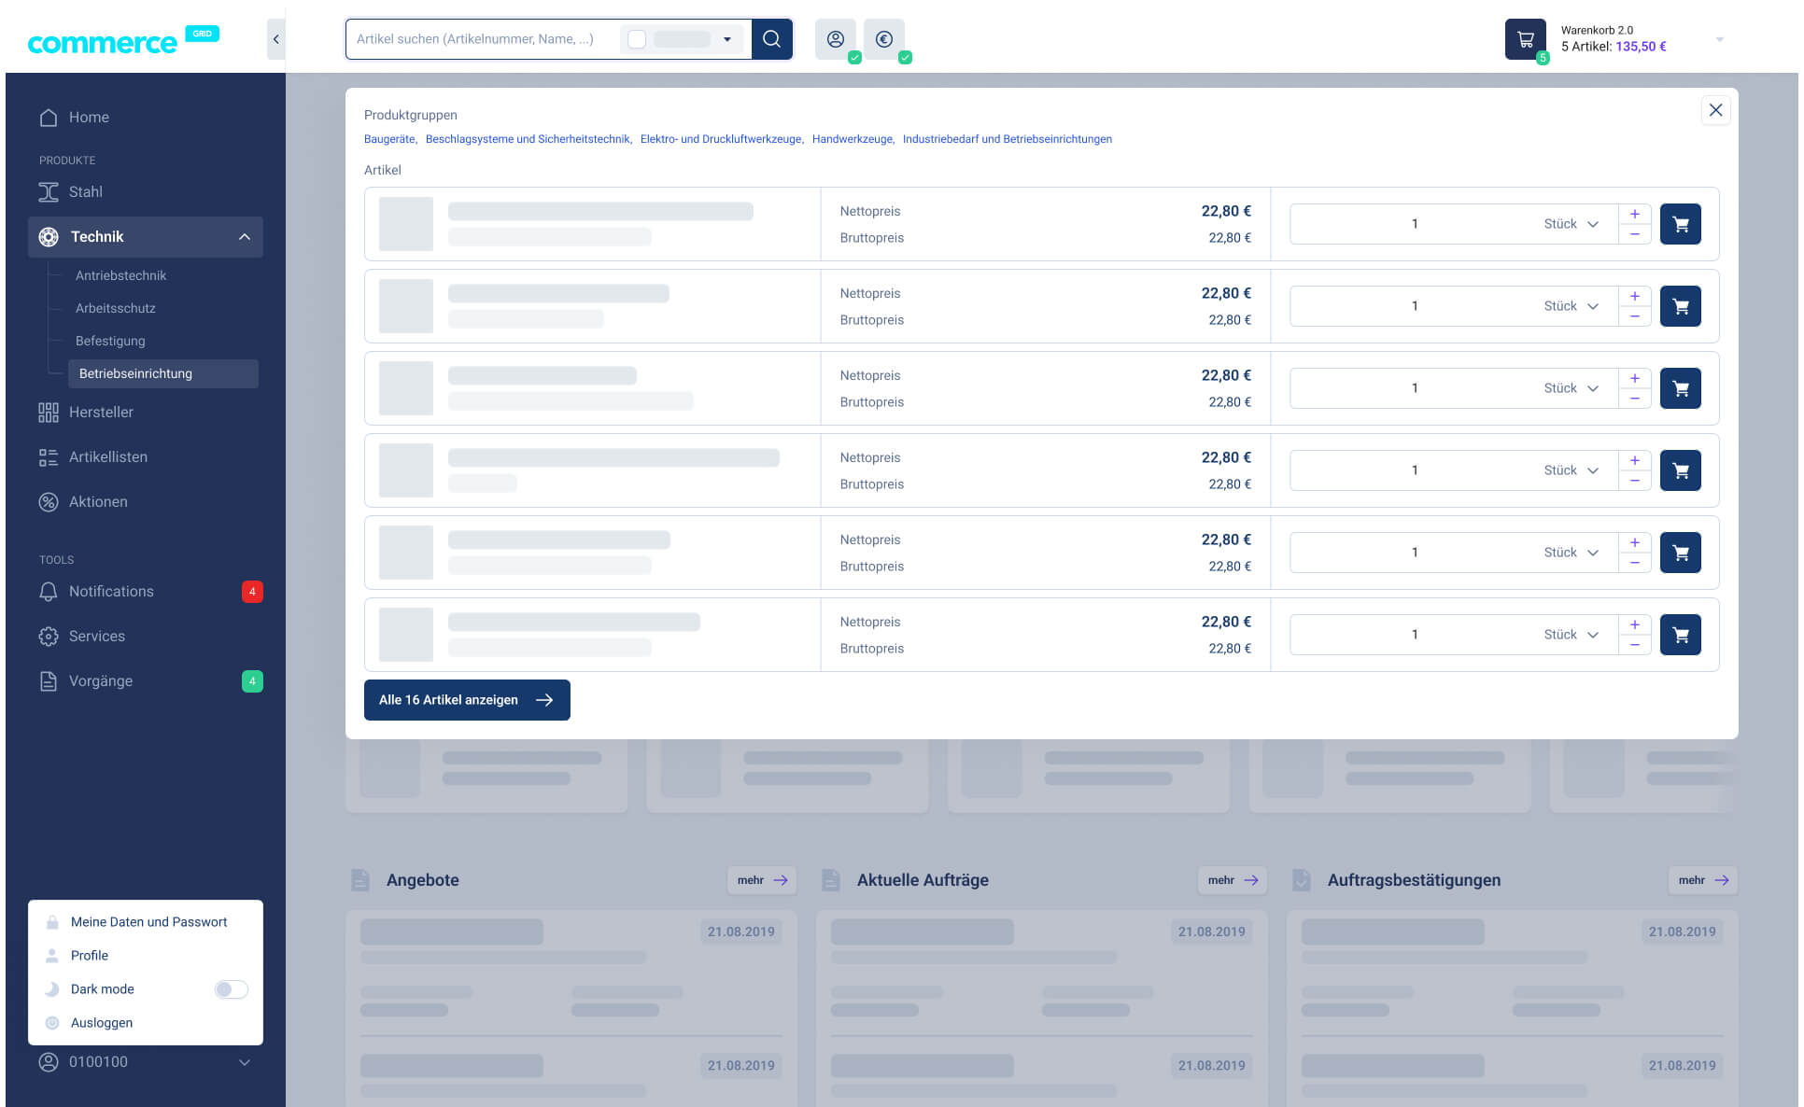Screen dimensions: 1804x1107
Task: Click the article search input field
Action: (x=476, y=39)
